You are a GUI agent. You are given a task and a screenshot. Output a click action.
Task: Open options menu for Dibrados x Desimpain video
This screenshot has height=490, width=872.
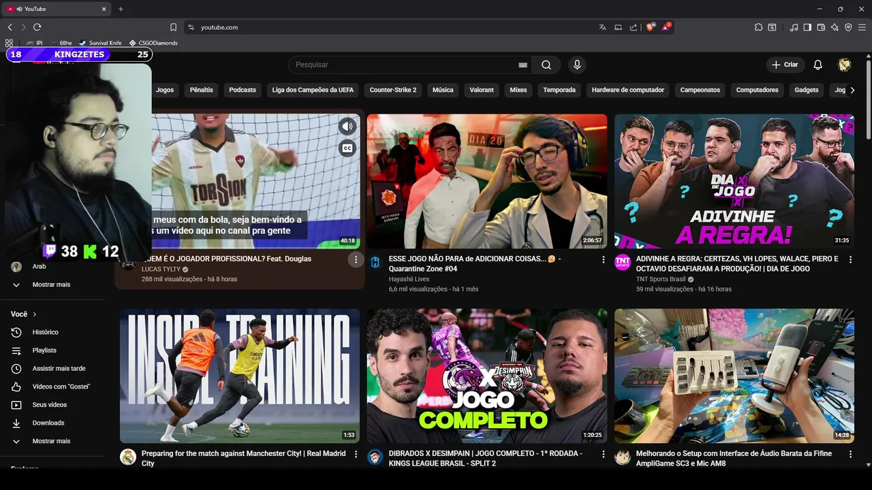603,454
